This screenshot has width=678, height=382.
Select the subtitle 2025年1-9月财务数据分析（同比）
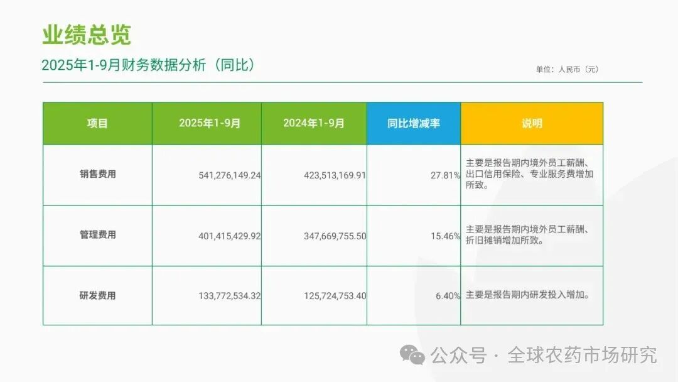click(x=149, y=65)
